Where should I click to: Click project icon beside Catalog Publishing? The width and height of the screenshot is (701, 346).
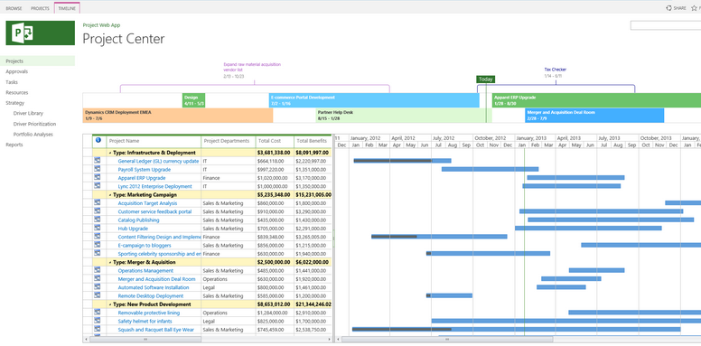pyautogui.click(x=98, y=220)
